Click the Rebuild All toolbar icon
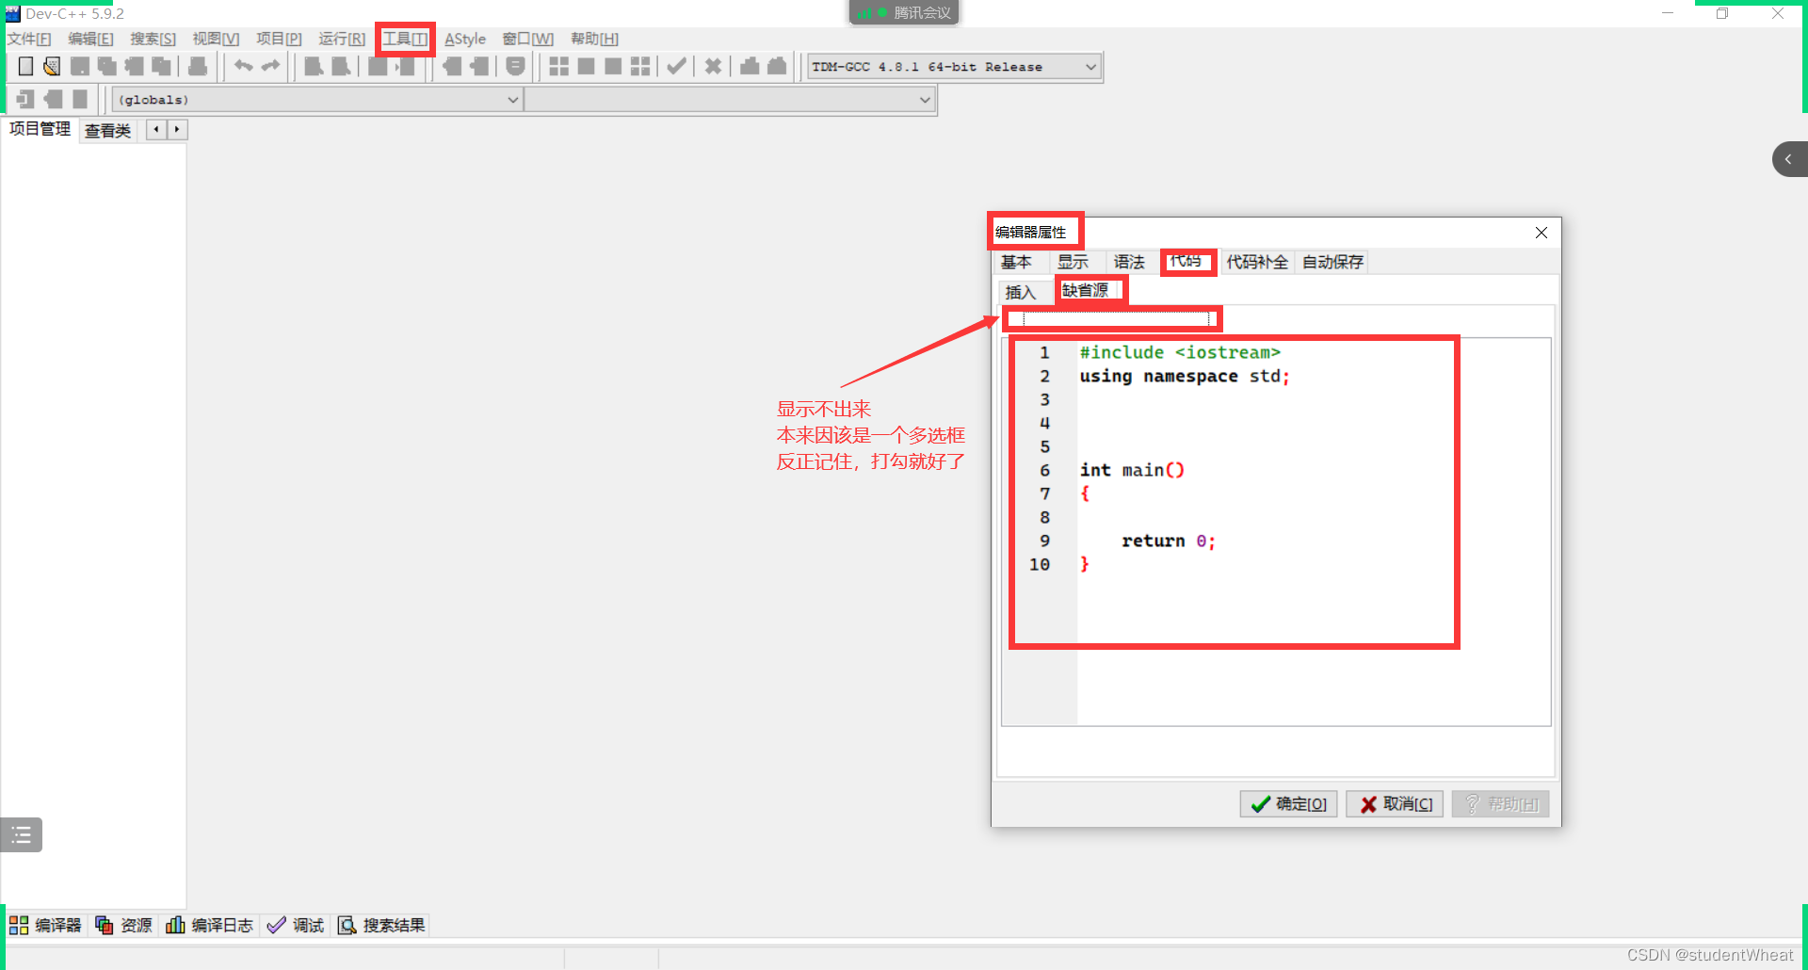1808x970 pixels. (640, 66)
